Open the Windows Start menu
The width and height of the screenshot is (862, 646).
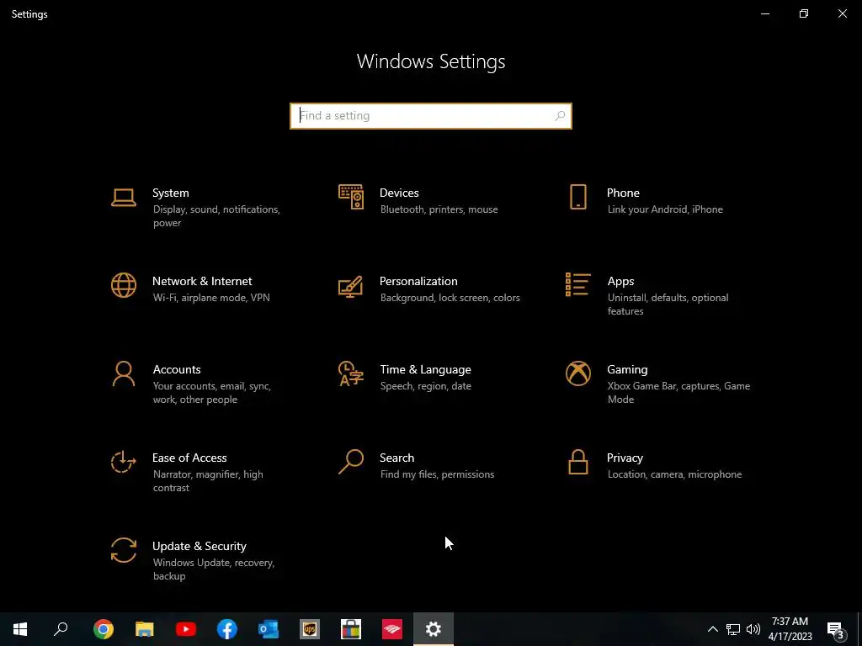coord(20,629)
